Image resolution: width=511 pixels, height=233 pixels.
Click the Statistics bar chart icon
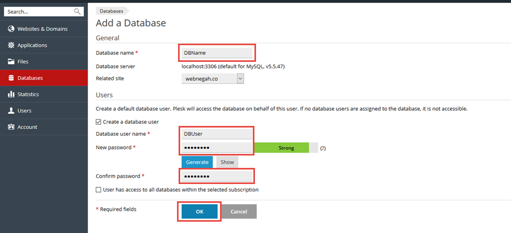click(11, 94)
